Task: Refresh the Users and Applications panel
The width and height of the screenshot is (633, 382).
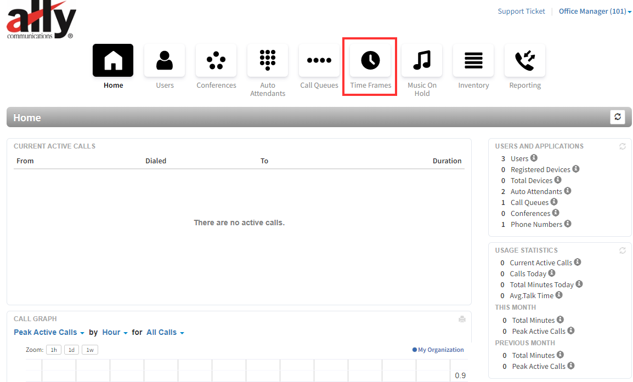Action: coord(623,146)
